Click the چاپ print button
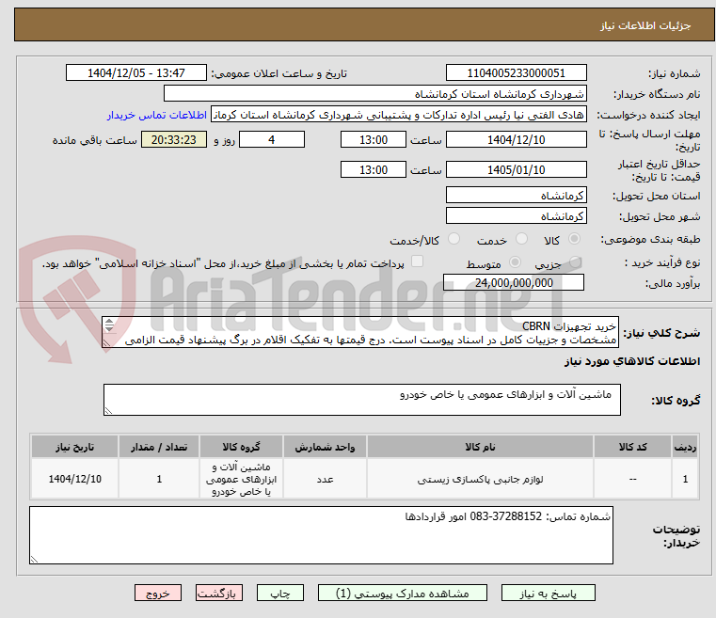716x618 pixels. click(280, 593)
